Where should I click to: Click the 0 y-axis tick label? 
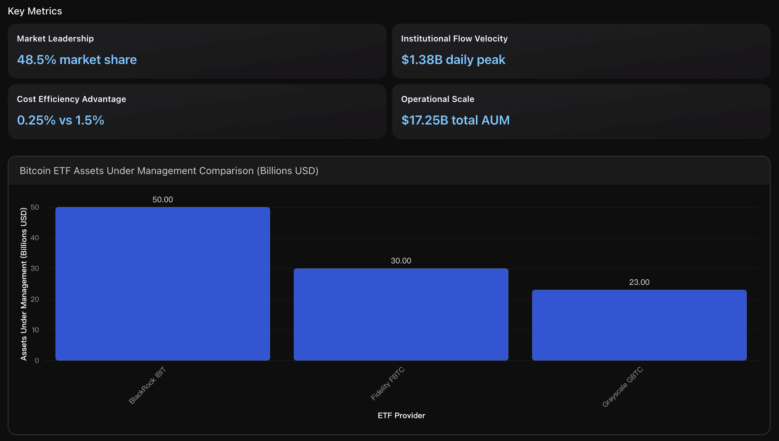point(37,361)
